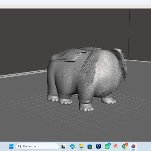
Task: Switch to Google Chrome from the taskbar
Action: pyautogui.click(x=124, y=146)
